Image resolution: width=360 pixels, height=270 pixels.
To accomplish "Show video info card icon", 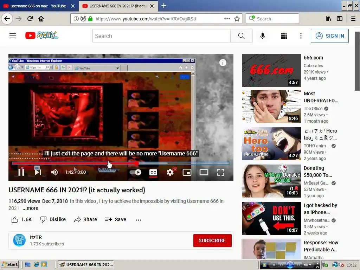I will tap(223, 63).
